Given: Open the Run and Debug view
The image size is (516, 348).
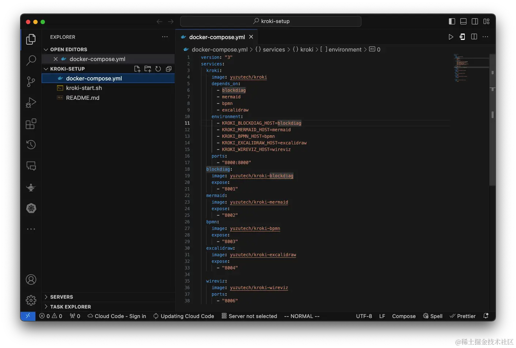Looking at the screenshot, I should coord(31,103).
